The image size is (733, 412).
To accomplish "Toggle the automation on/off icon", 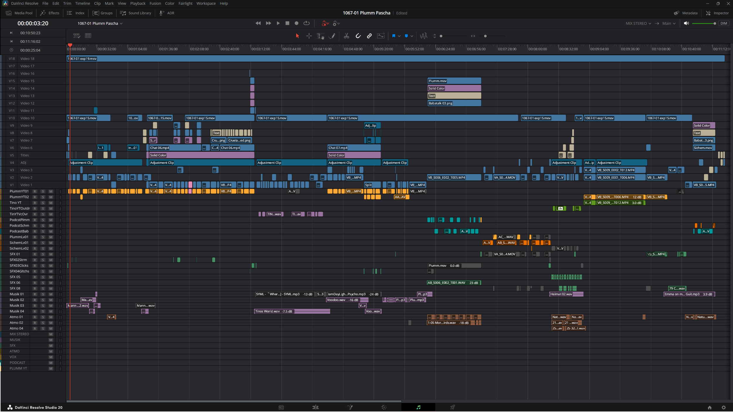I will click(x=325, y=23).
